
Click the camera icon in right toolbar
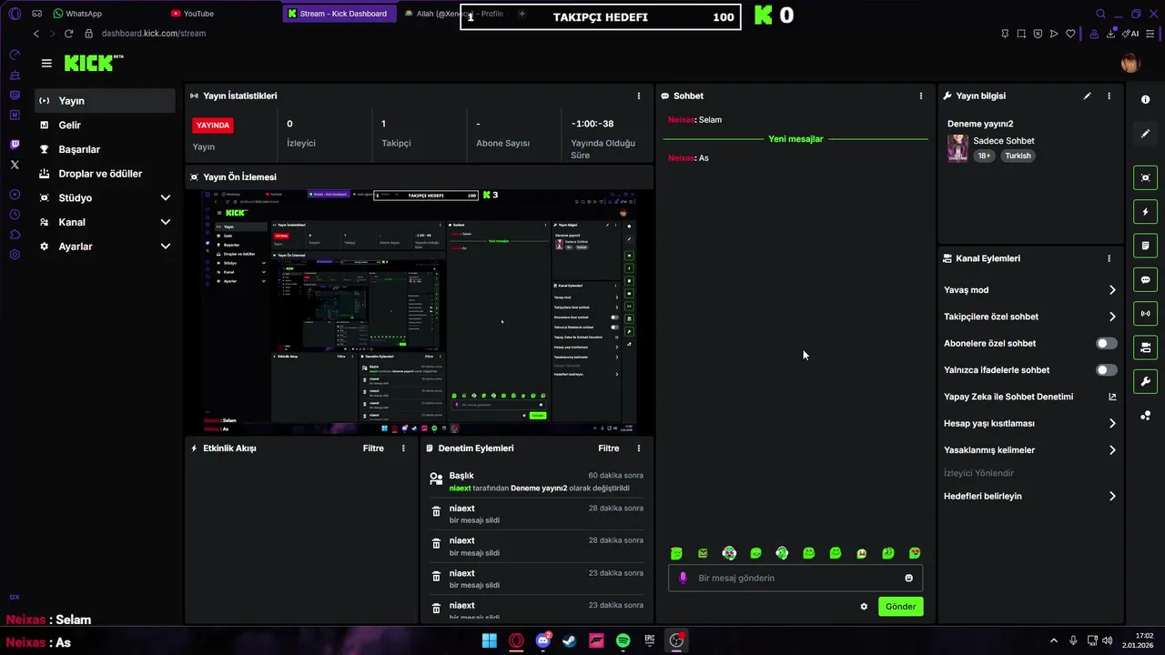pyautogui.click(x=1145, y=348)
